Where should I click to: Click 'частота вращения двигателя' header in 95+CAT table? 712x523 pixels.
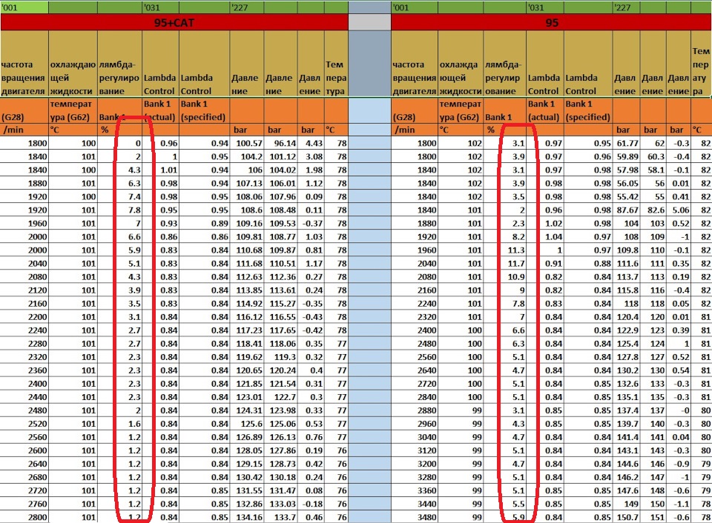[x=24, y=64]
